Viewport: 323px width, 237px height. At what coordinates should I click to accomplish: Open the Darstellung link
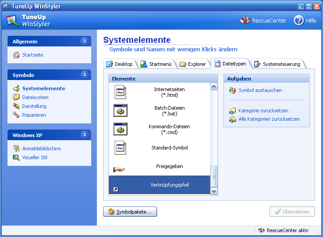(x=34, y=106)
